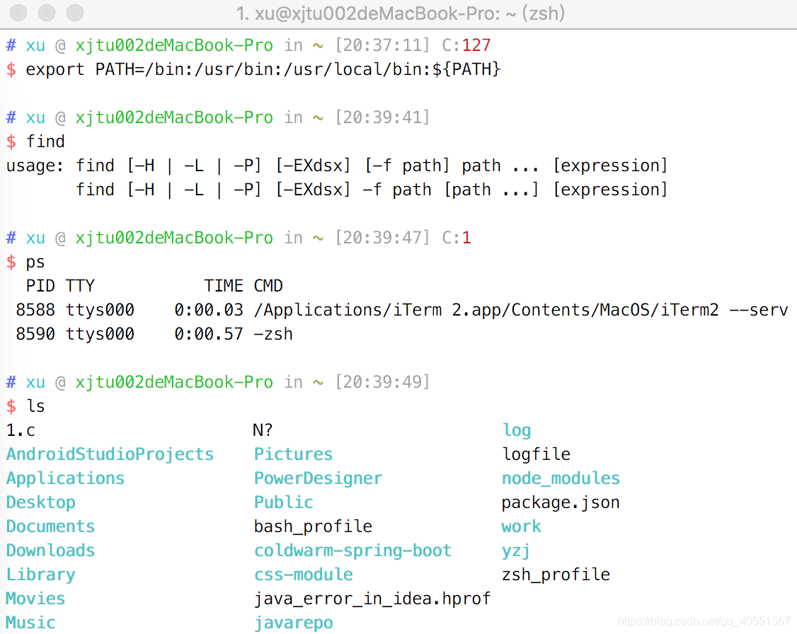
Task: Click the Downloads directory entry
Action: click(x=50, y=551)
